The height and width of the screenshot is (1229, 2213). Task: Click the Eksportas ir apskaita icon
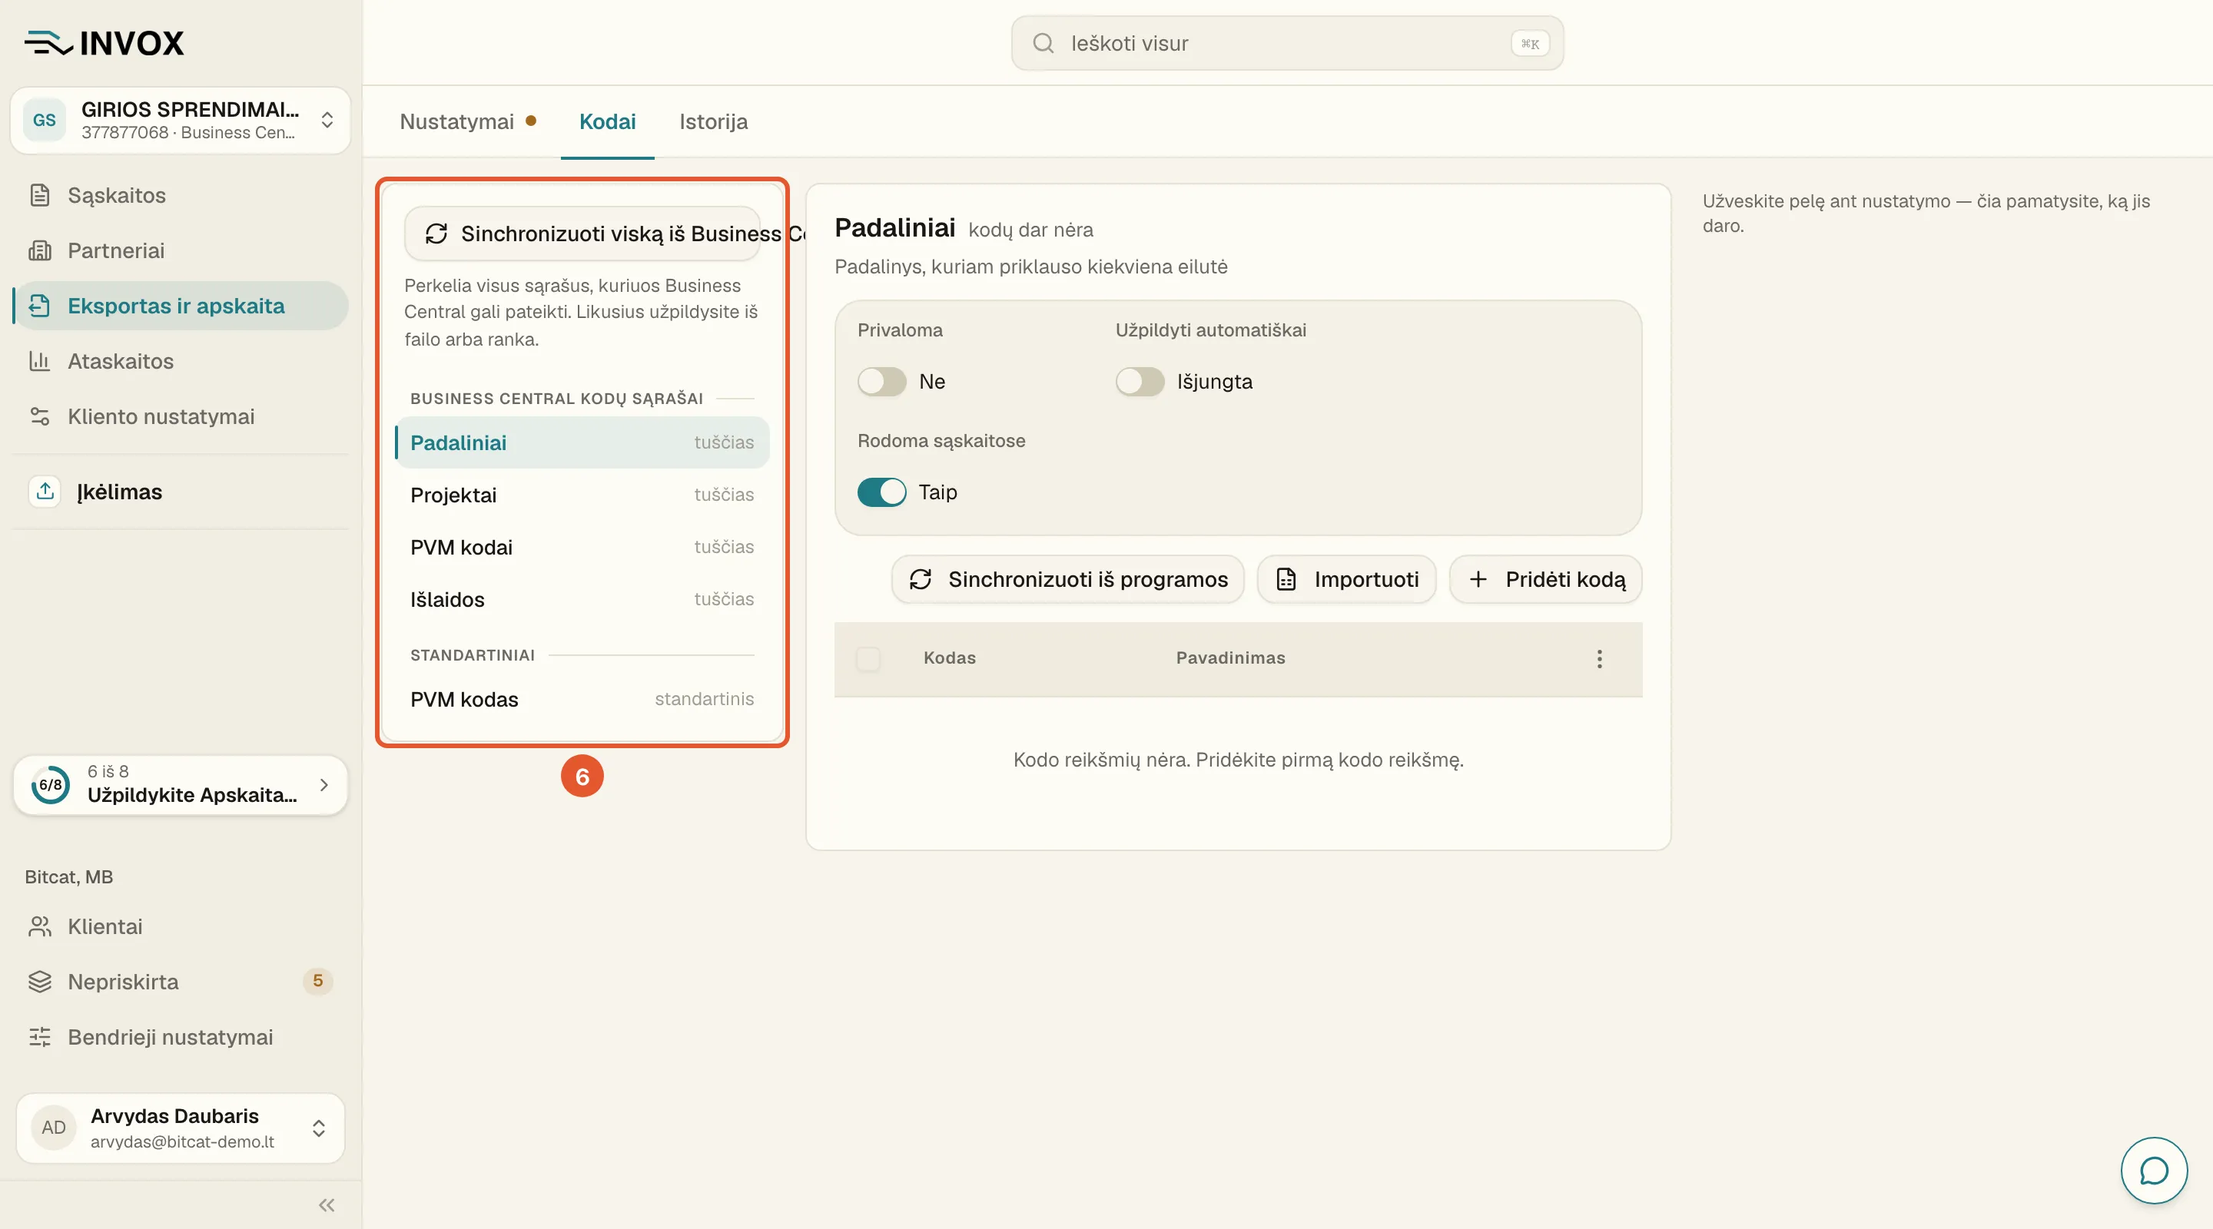click(x=39, y=306)
